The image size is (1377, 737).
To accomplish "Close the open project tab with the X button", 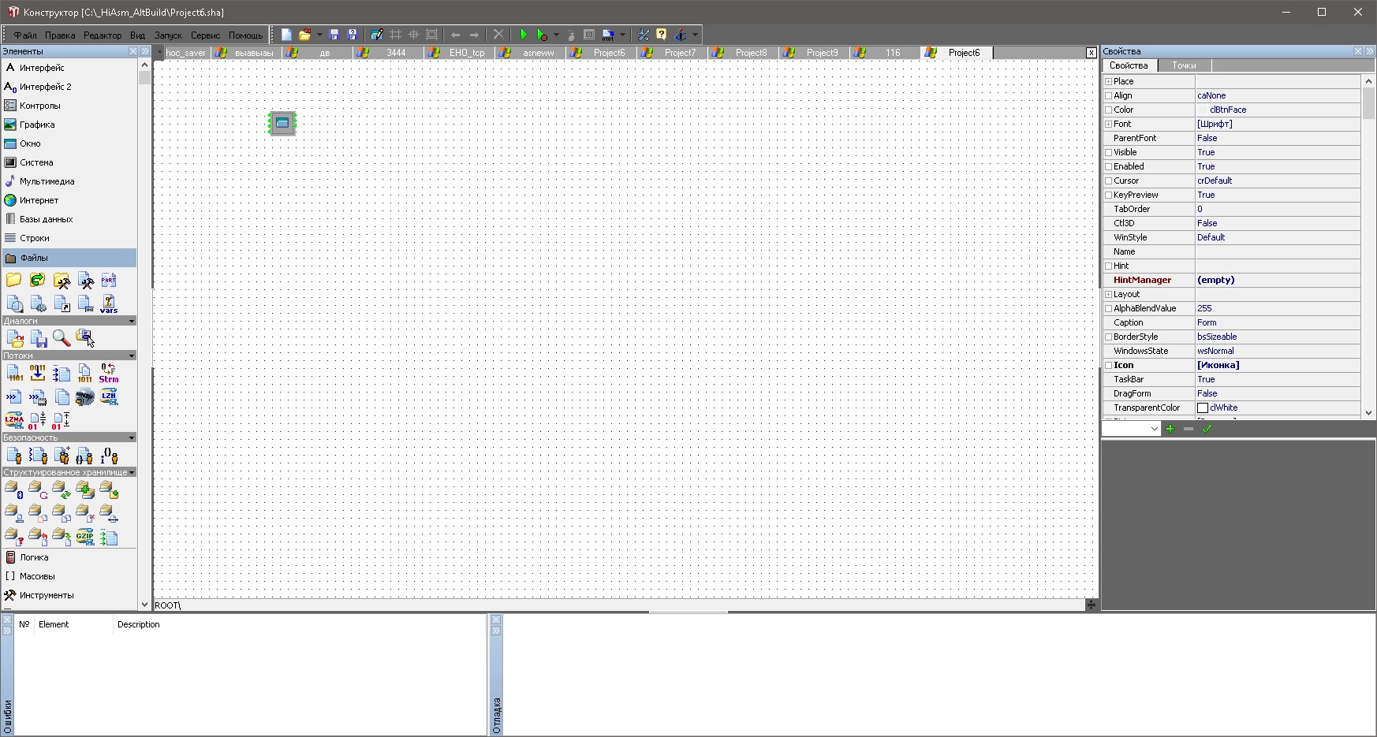I will tap(1092, 53).
